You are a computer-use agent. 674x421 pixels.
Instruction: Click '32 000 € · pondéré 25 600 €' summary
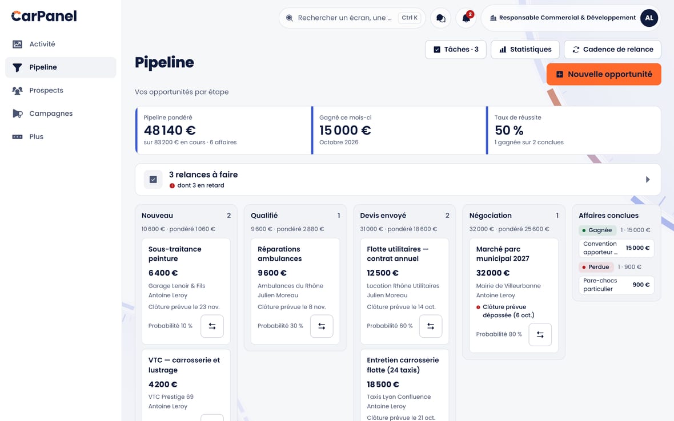coord(509,229)
